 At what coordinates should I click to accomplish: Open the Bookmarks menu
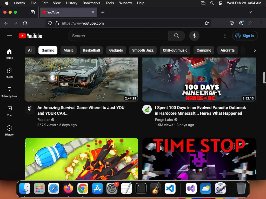tap(91, 3)
